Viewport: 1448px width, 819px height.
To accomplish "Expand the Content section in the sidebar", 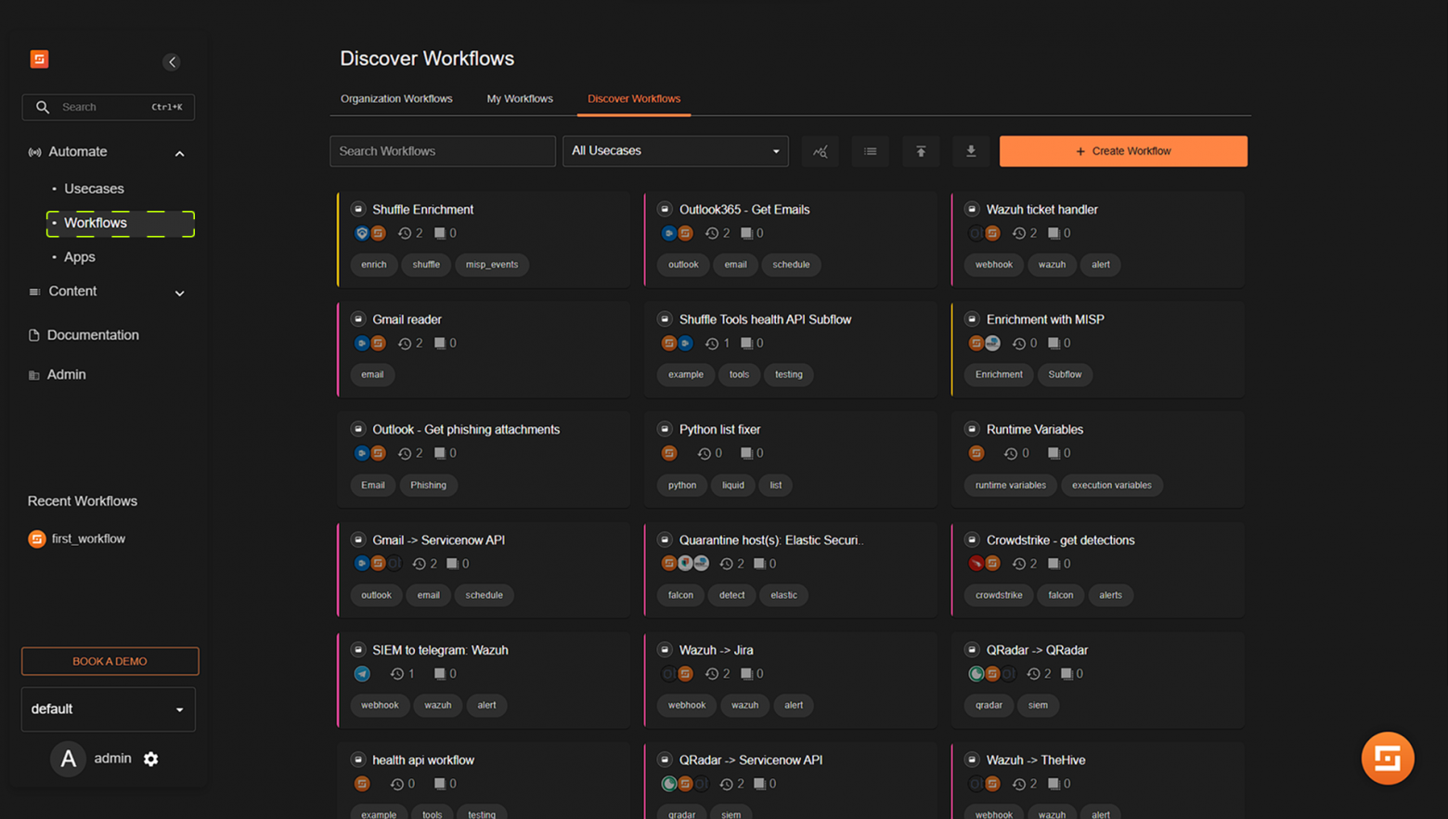I will [71, 292].
